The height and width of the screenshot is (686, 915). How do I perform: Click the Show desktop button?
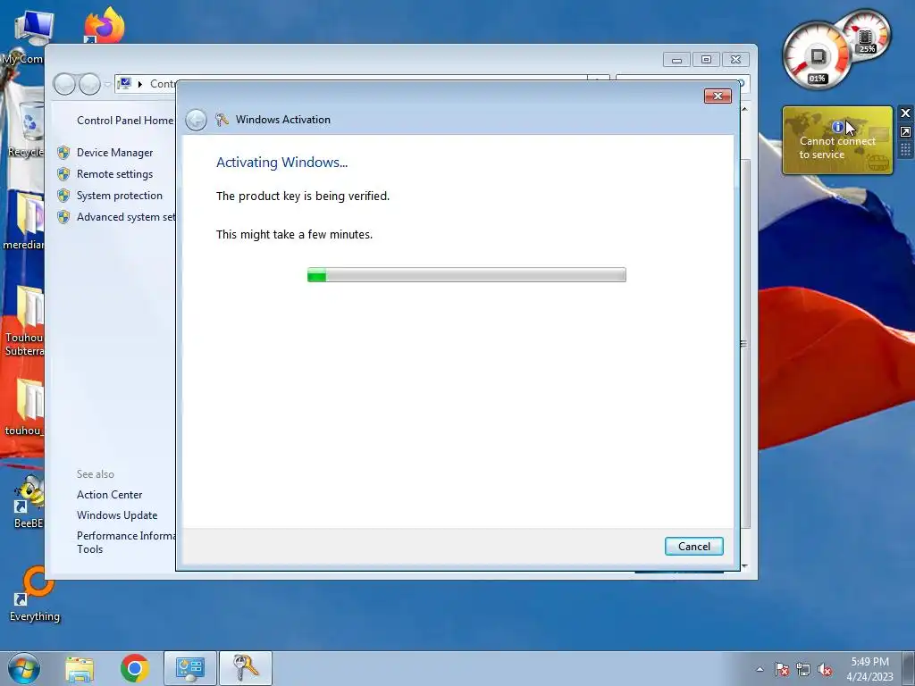coord(909,668)
